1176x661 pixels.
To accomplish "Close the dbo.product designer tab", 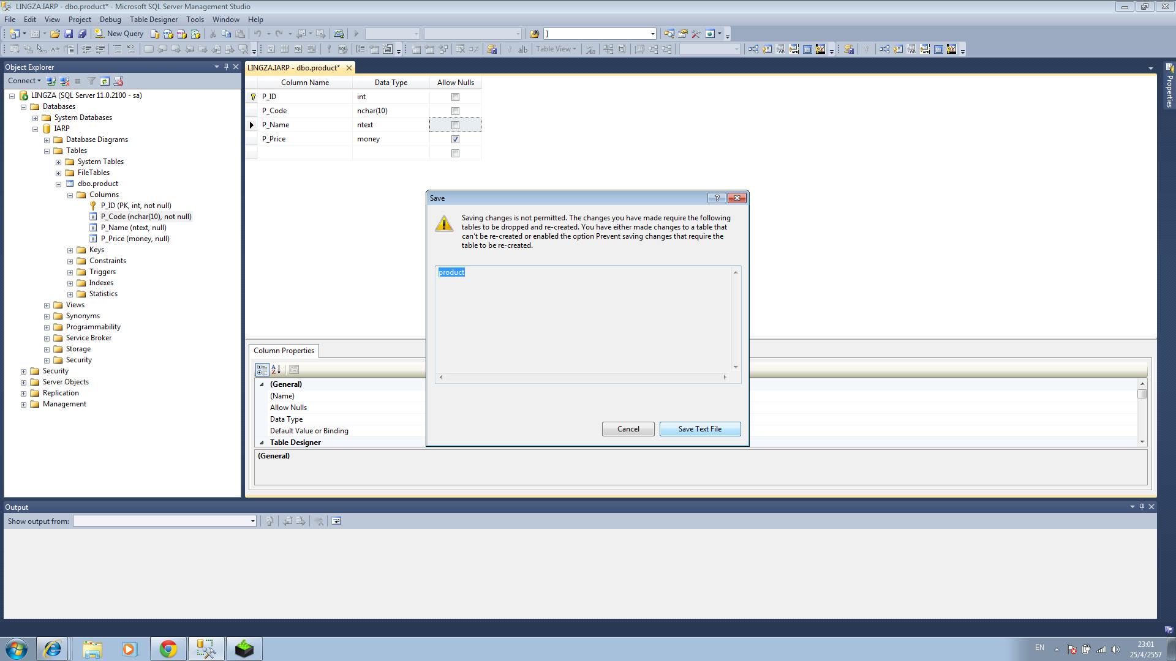I will tap(349, 68).
